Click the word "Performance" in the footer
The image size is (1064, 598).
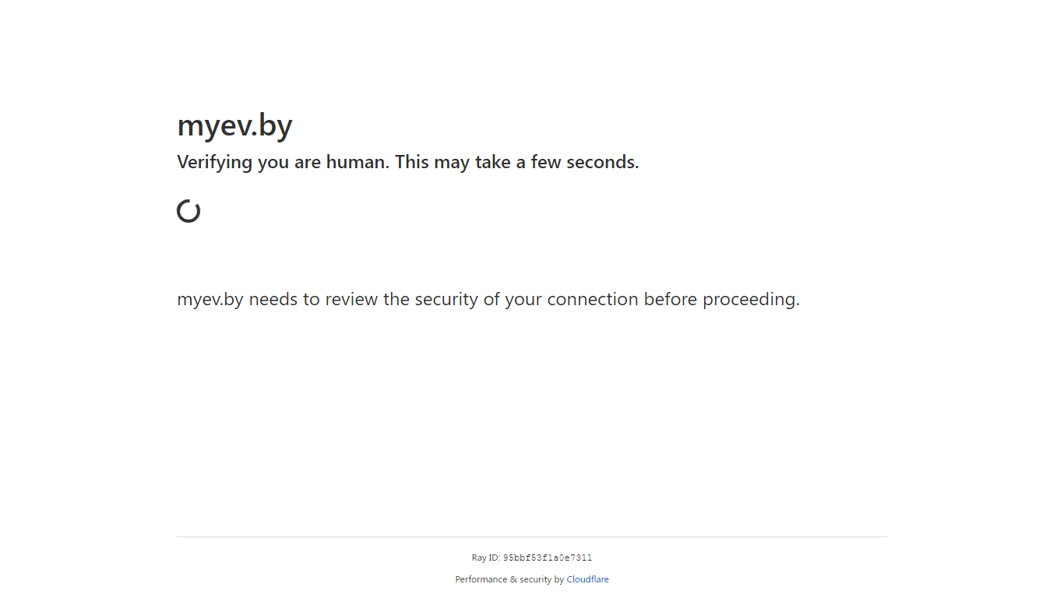[x=481, y=579]
